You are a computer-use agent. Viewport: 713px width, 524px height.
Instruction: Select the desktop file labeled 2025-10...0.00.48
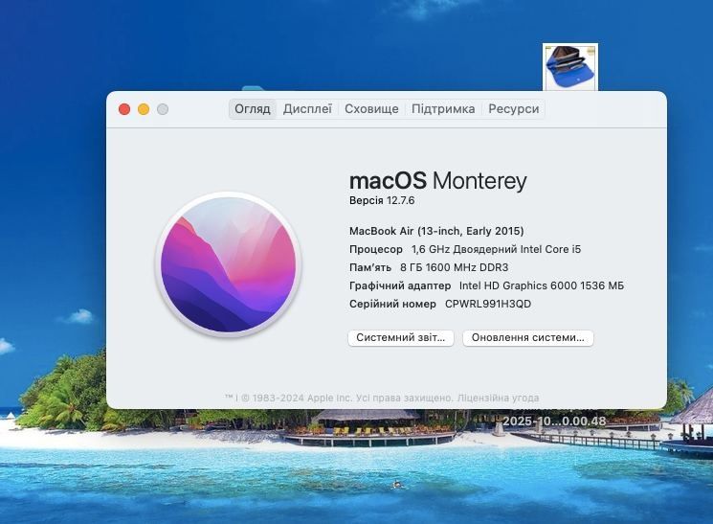[x=554, y=421]
